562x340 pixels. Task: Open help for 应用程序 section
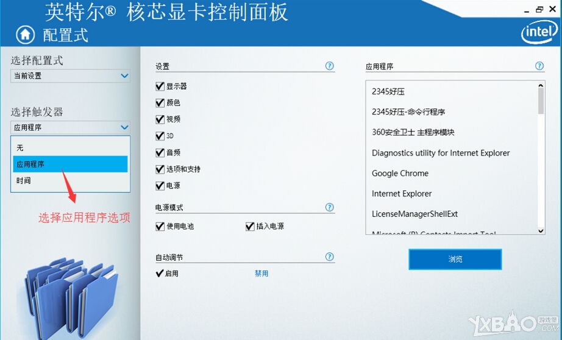pos(539,66)
